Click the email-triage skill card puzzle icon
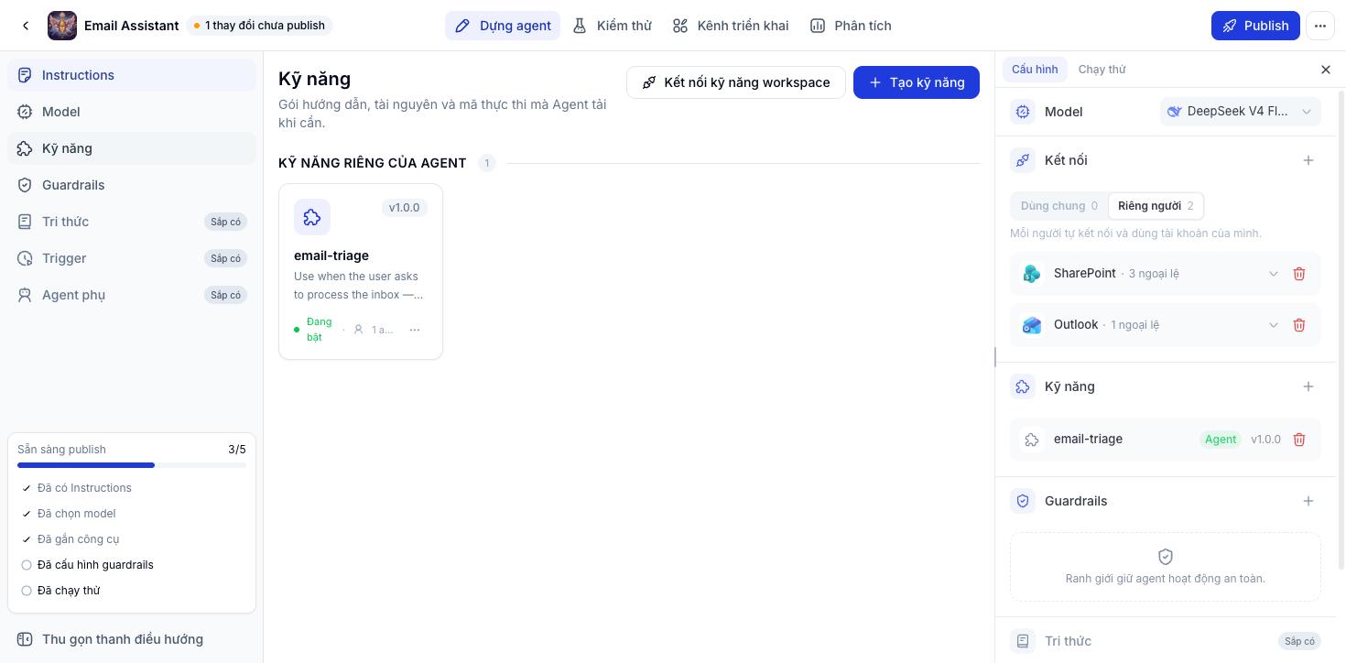This screenshot has height=663, width=1346. 312,217
